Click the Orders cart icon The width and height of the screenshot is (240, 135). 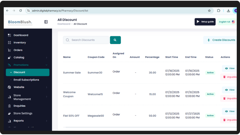(x=9, y=50)
